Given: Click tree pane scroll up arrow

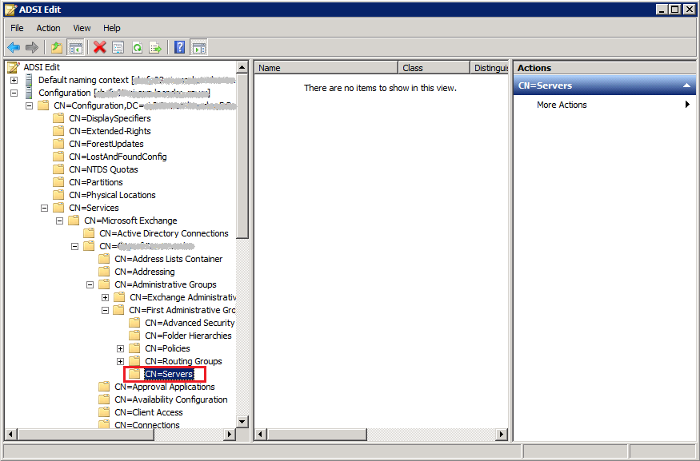Looking at the screenshot, I should coord(242,67).
